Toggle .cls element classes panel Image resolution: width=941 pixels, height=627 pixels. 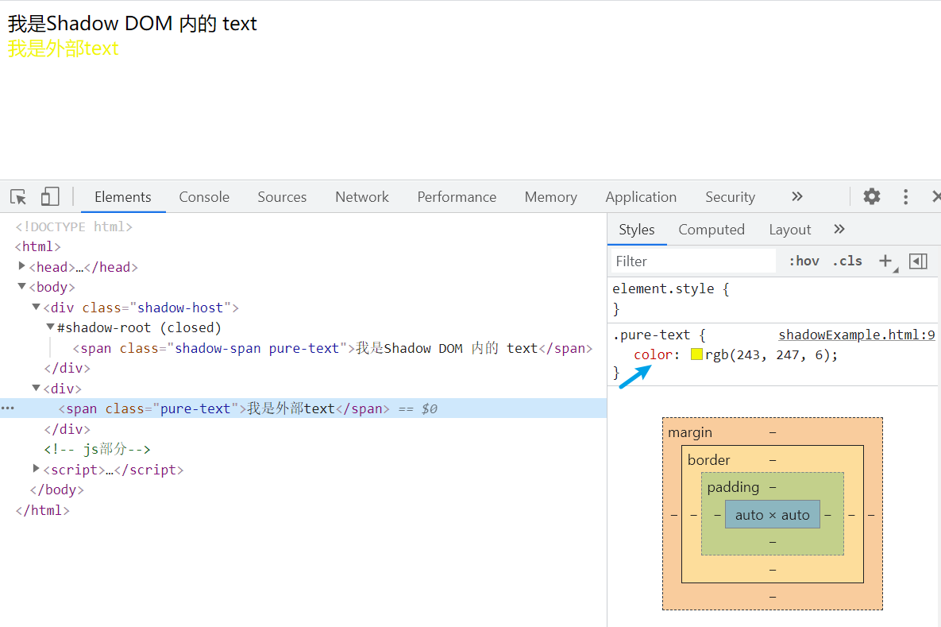847,261
